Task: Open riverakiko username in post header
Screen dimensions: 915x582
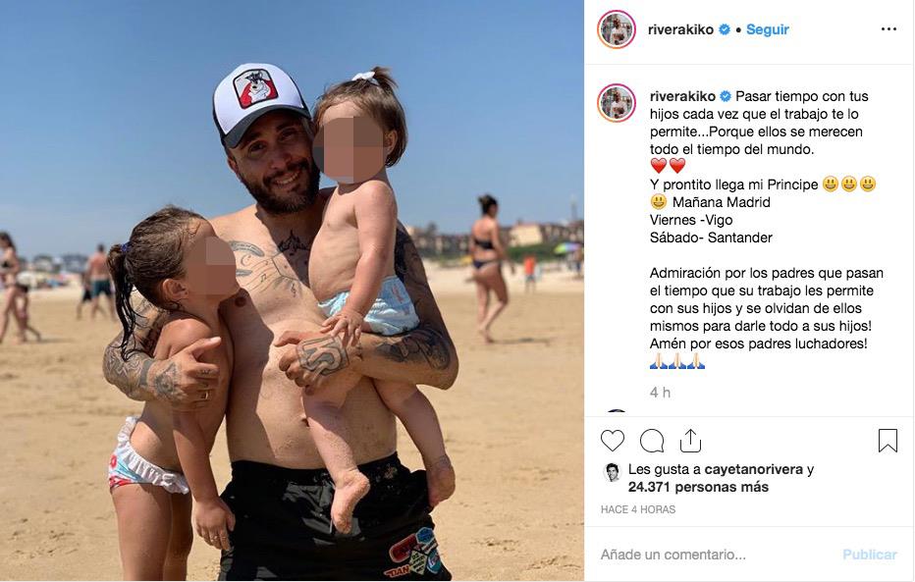Action: (680, 29)
